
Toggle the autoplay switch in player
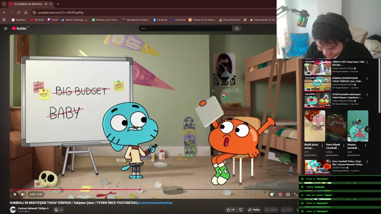(x=272, y=194)
